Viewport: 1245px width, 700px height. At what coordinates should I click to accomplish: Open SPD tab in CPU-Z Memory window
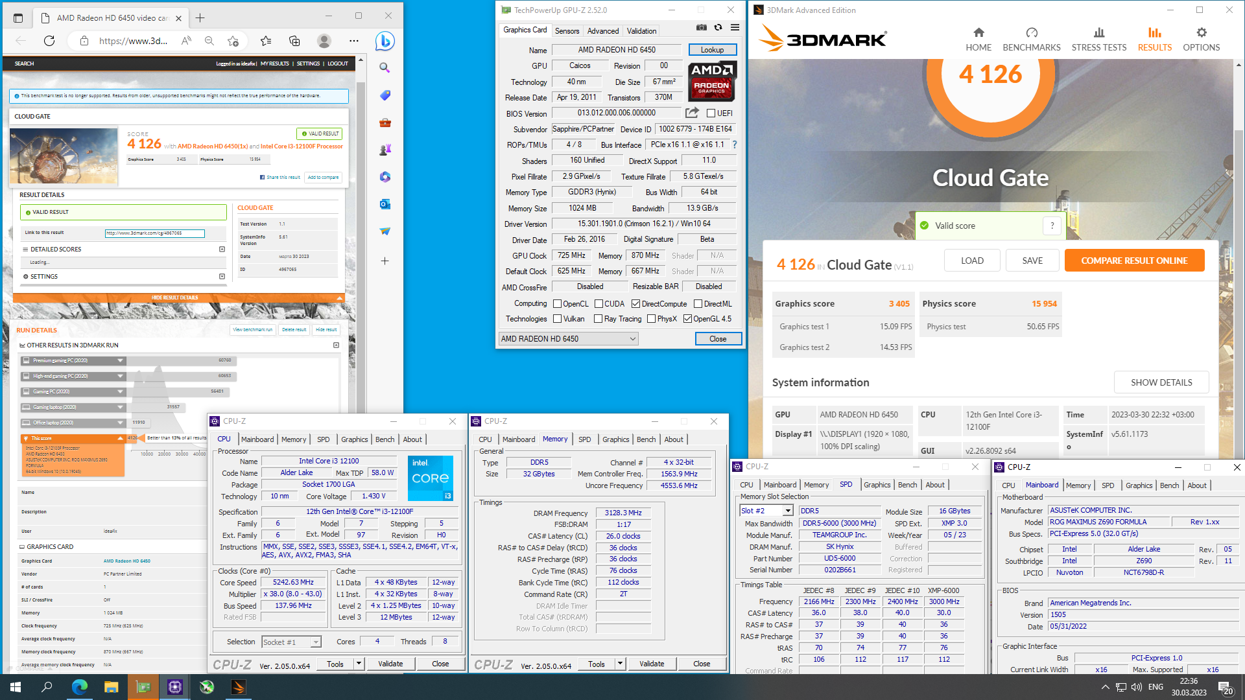584,439
